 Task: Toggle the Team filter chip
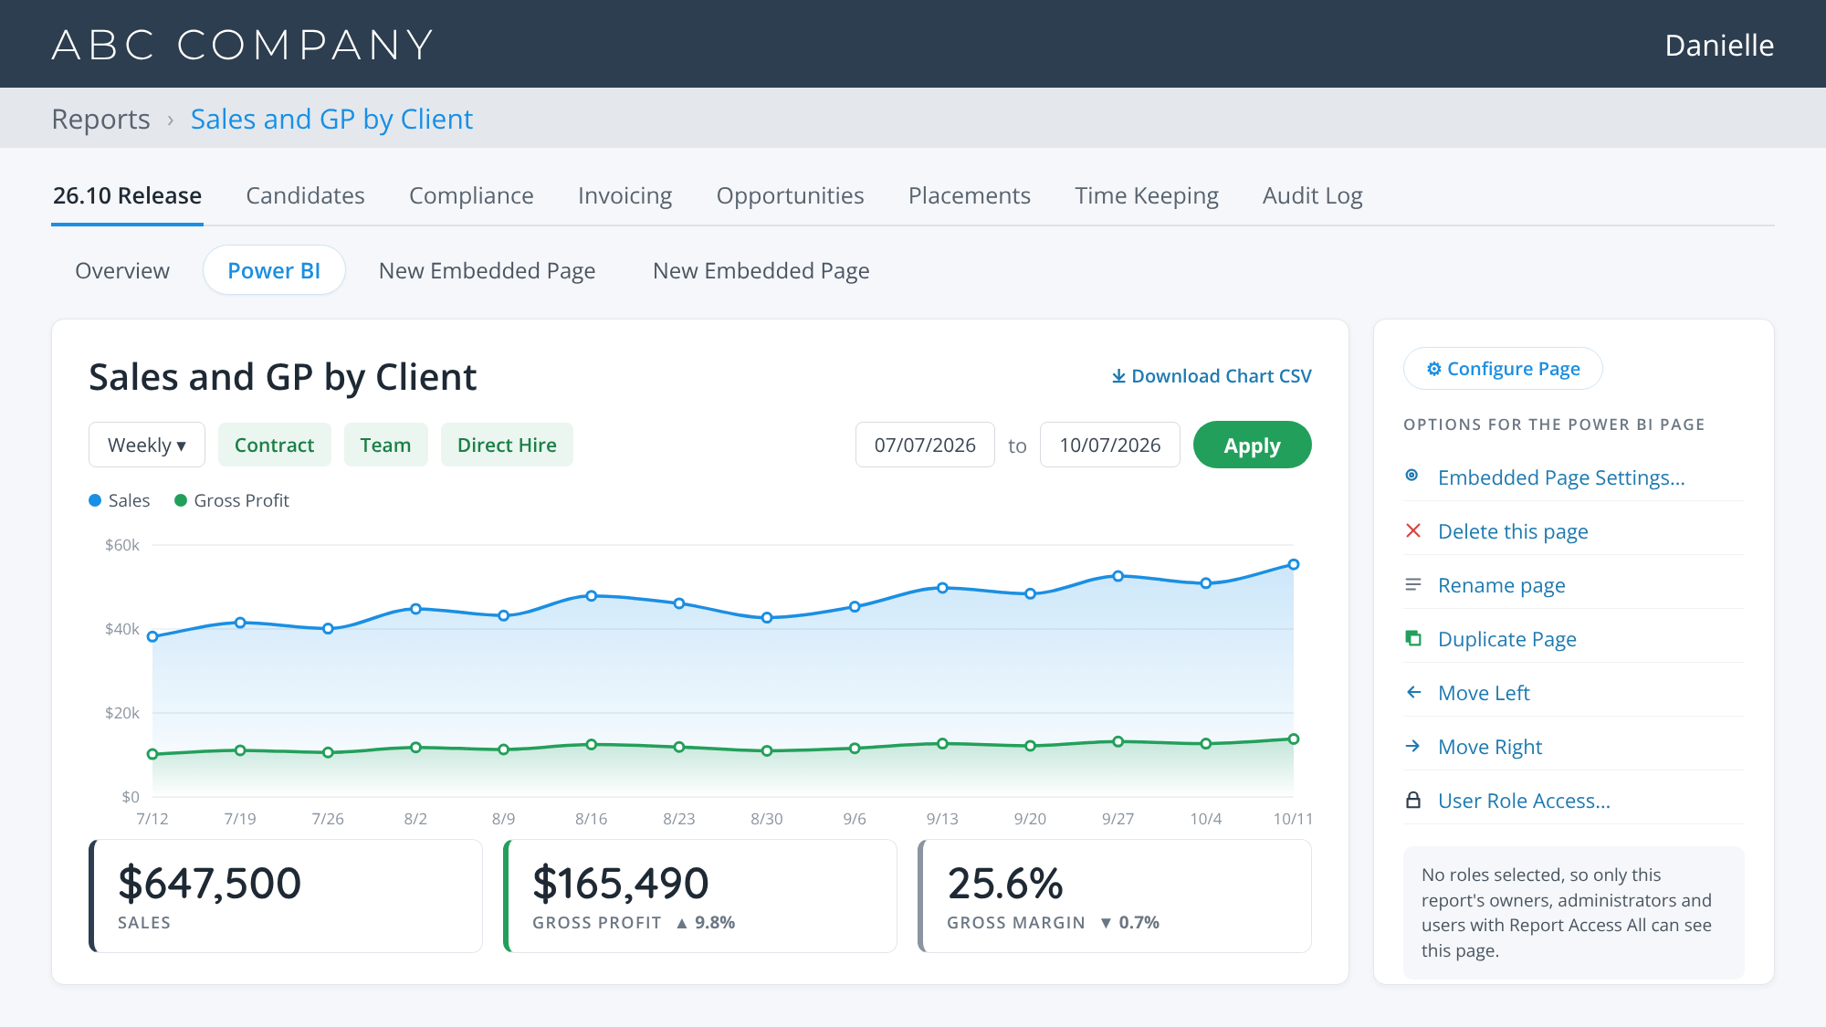tap(385, 445)
